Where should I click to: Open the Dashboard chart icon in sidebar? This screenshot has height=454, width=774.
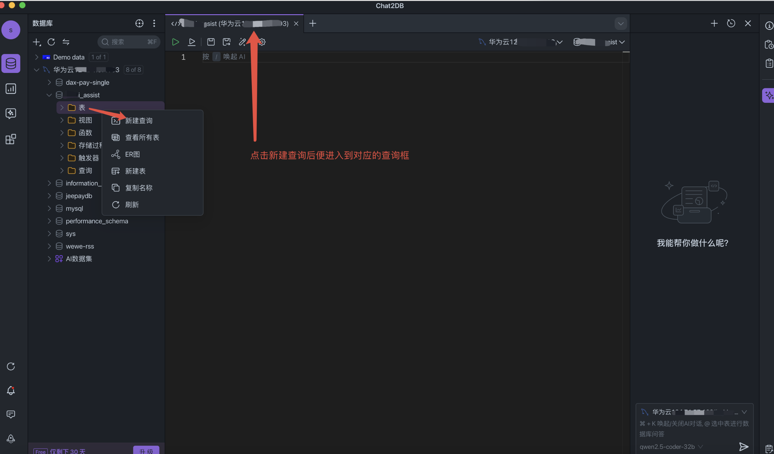11,89
